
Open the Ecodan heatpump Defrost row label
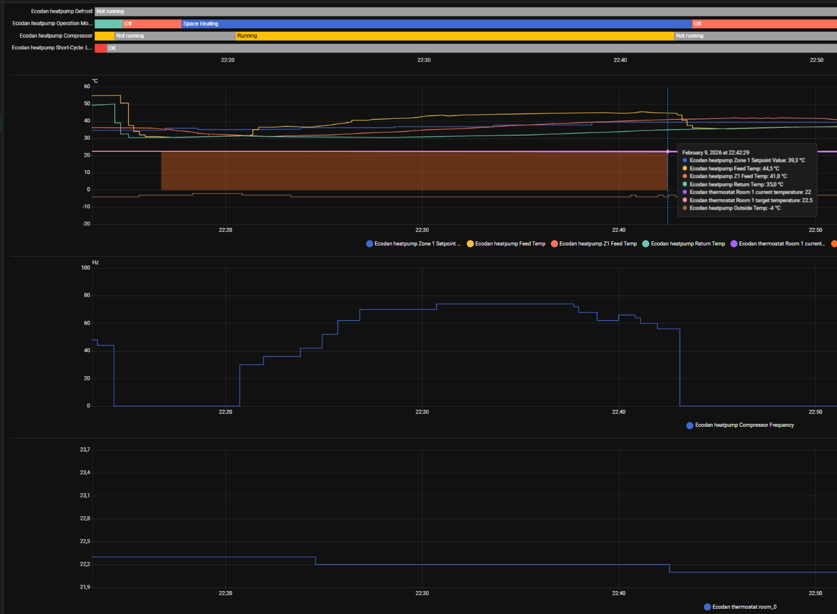pos(62,12)
